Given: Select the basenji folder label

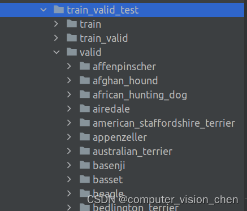Looking at the screenshot, I should 109,166.
